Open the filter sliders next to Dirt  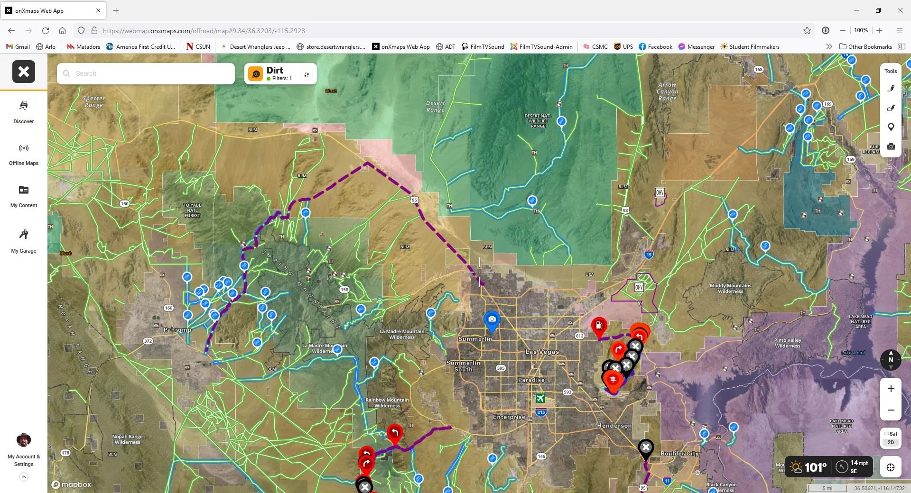[307, 74]
